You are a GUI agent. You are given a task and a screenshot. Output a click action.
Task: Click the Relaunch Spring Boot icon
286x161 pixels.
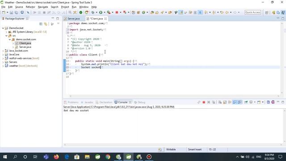point(87,13)
